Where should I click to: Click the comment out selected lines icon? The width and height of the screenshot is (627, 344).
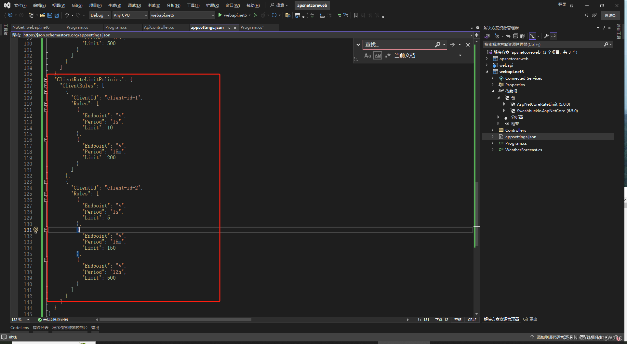pos(339,15)
